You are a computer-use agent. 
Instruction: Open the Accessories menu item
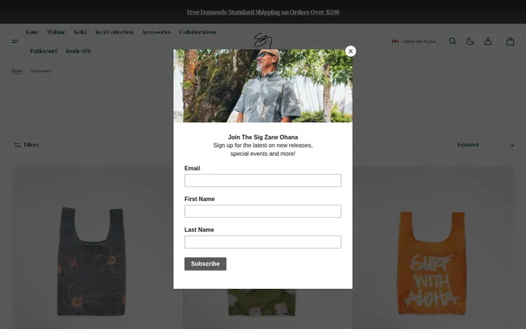(x=156, y=32)
